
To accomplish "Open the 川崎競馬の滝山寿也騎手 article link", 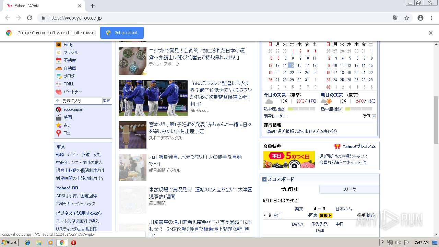I will tap(200, 229).
